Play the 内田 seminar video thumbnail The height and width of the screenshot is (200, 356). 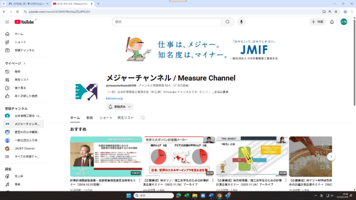coord(106,157)
